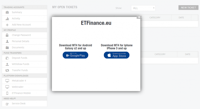Image resolution: width=200 pixels, height=109 pixels.
Task: Open the Documents folder icon
Action: coord(7,48)
